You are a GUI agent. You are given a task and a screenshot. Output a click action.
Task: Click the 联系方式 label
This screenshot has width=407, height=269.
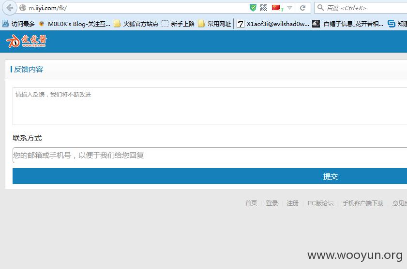[27, 138]
